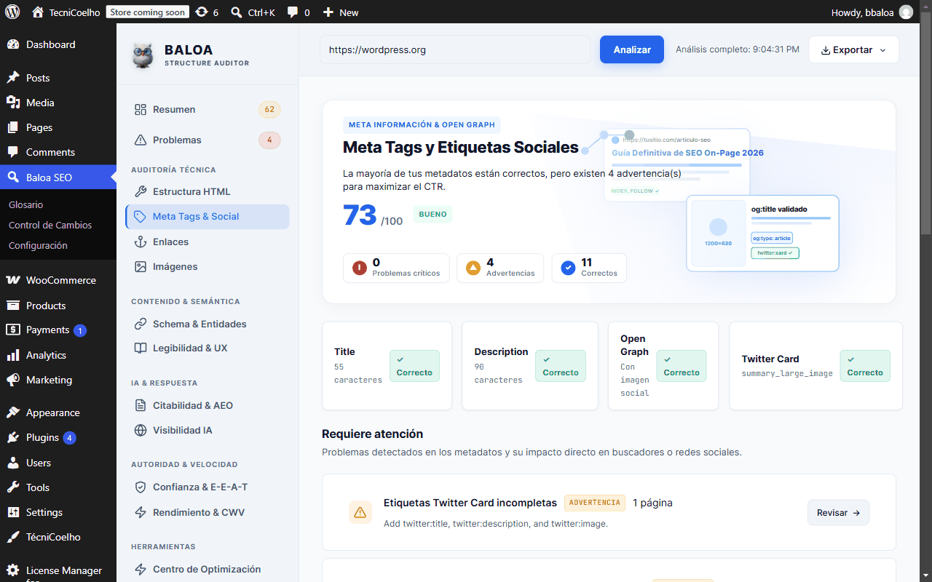
Task: Click the Citabilidad & AEO document icon
Action: pos(141,405)
